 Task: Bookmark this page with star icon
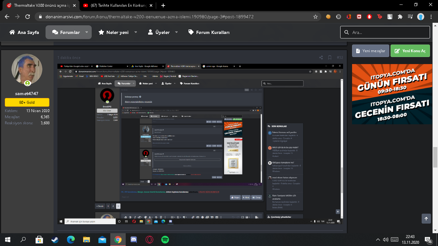tap(316, 17)
